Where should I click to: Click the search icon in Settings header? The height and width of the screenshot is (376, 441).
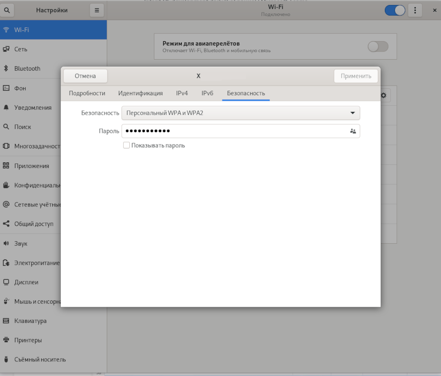tap(7, 10)
